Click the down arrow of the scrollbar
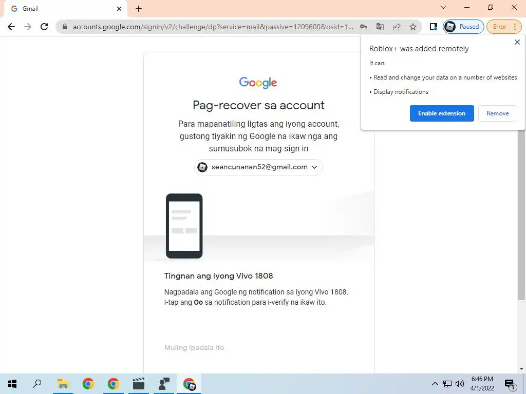Viewport: 526px width, 394px height. point(521,369)
